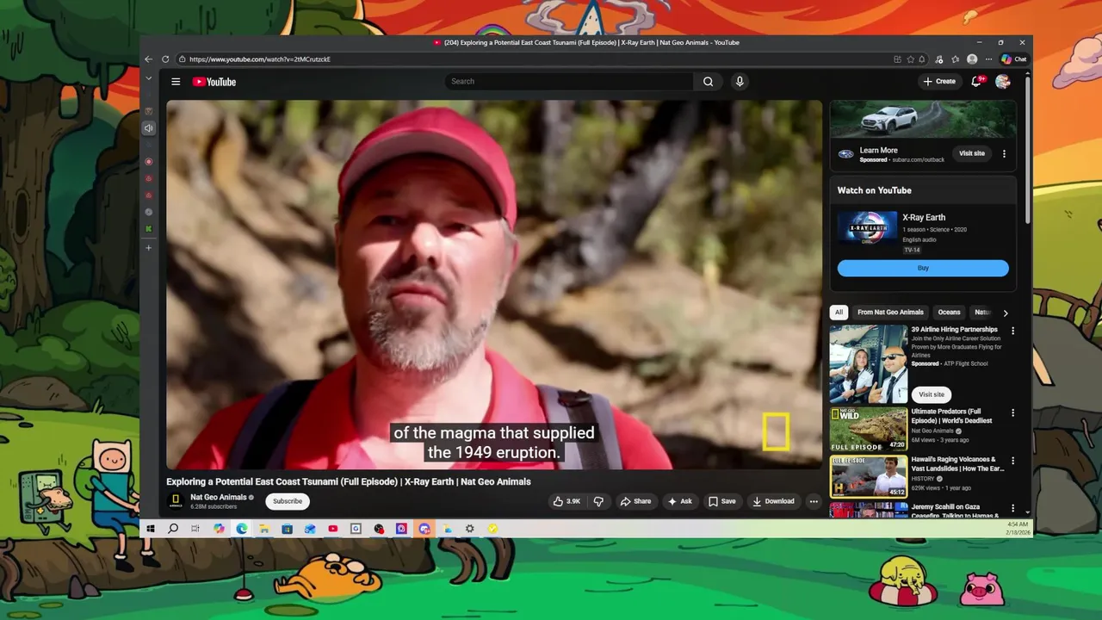Viewport: 1102px width, 620px height.
Task: Click Visit site on Subaru ad
Action: pos(972,153)
